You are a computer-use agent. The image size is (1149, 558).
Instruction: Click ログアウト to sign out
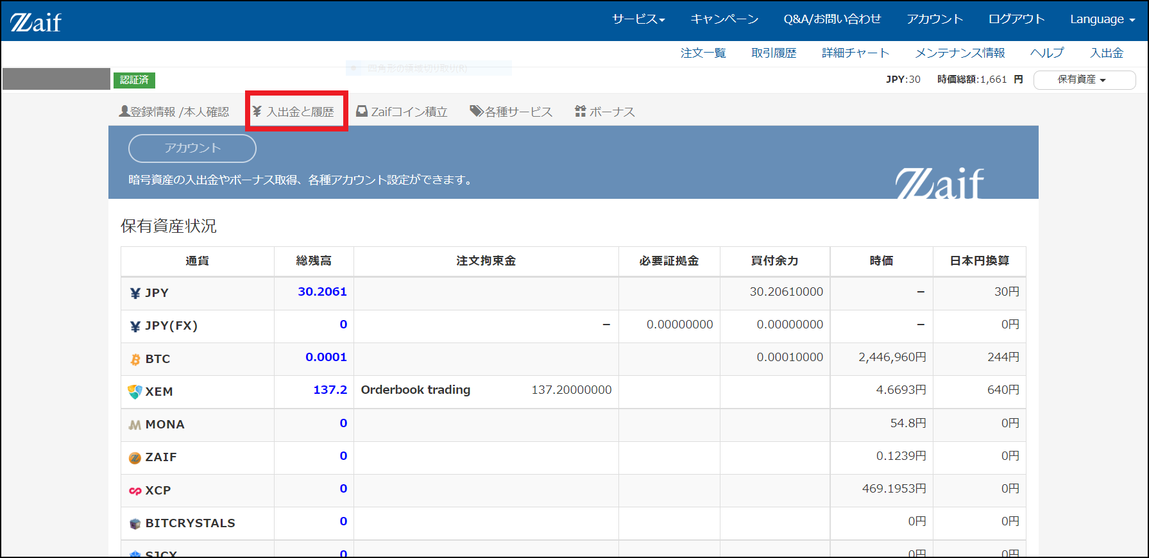coord(1016,19)
